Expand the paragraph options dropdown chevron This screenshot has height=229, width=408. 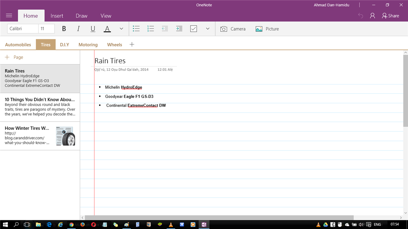pos(208,29)
